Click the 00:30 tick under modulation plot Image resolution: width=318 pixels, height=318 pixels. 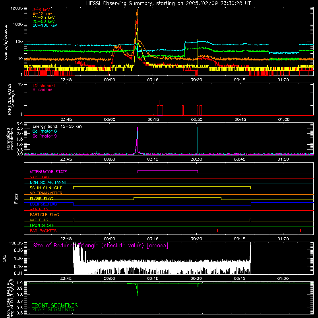[196, 159]
